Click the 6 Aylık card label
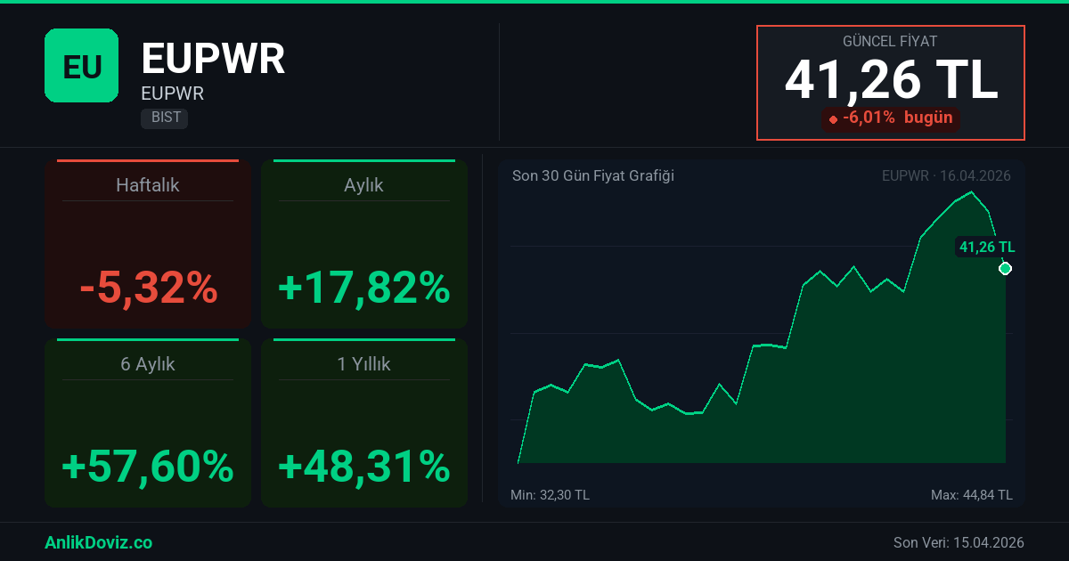 (148, 364)
